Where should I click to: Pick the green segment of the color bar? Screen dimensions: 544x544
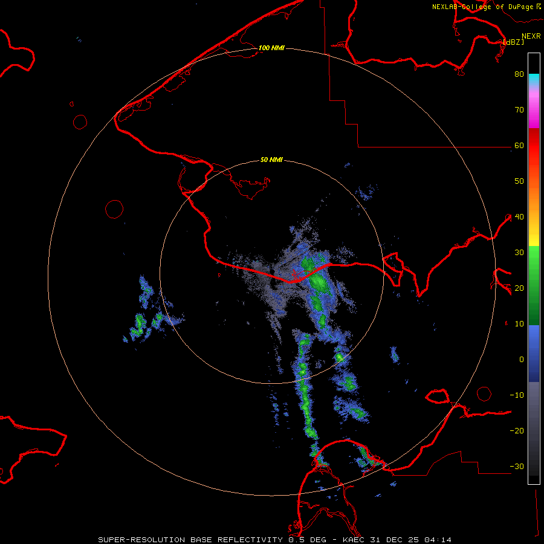click(534, 285)
